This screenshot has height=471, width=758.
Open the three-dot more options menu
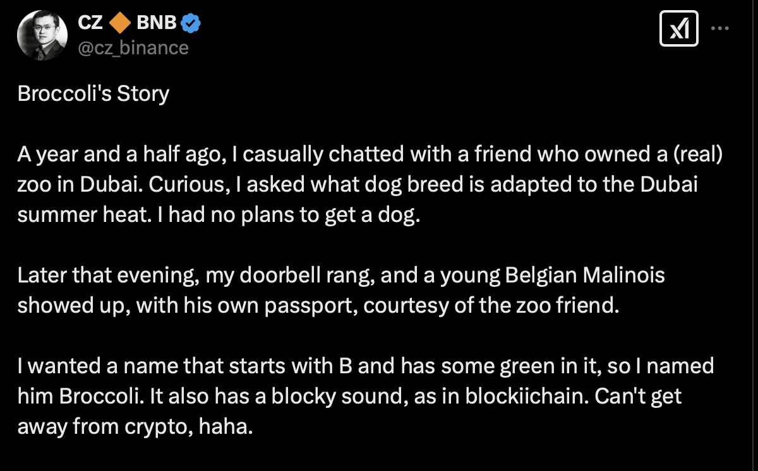tap(721, 28)
